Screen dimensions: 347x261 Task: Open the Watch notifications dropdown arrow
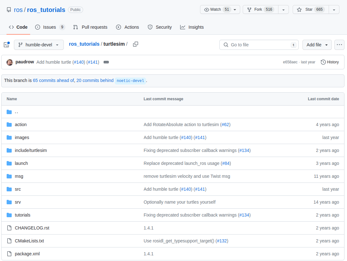235,10
